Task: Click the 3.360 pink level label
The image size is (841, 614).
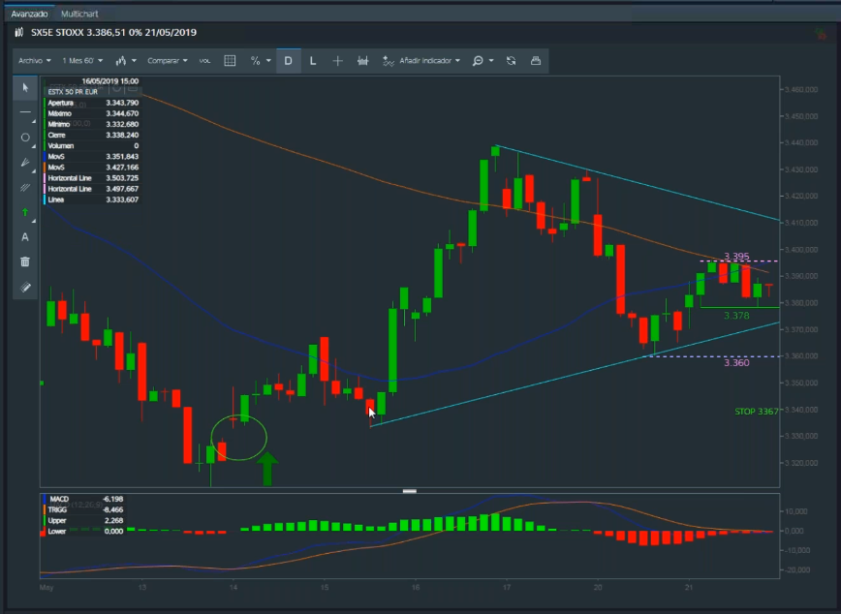Action: coord(736,362)
